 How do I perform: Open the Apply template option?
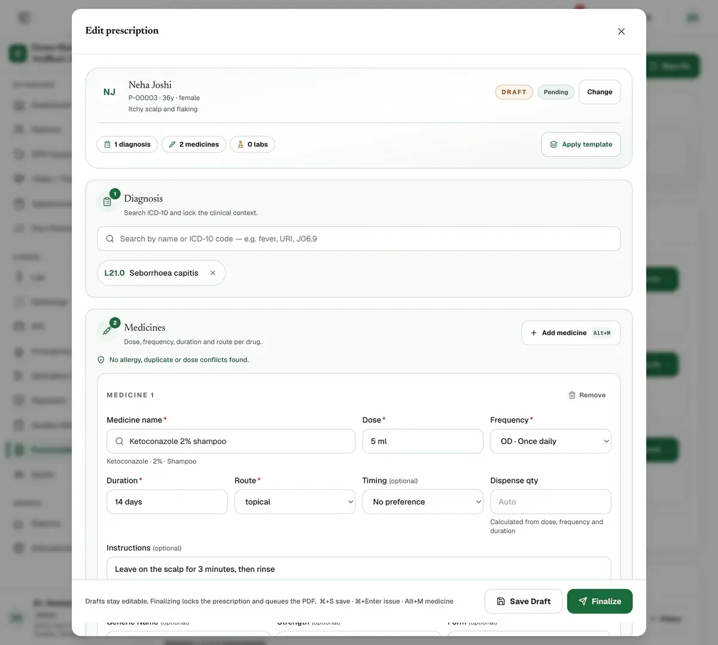[x=581, y=144]
